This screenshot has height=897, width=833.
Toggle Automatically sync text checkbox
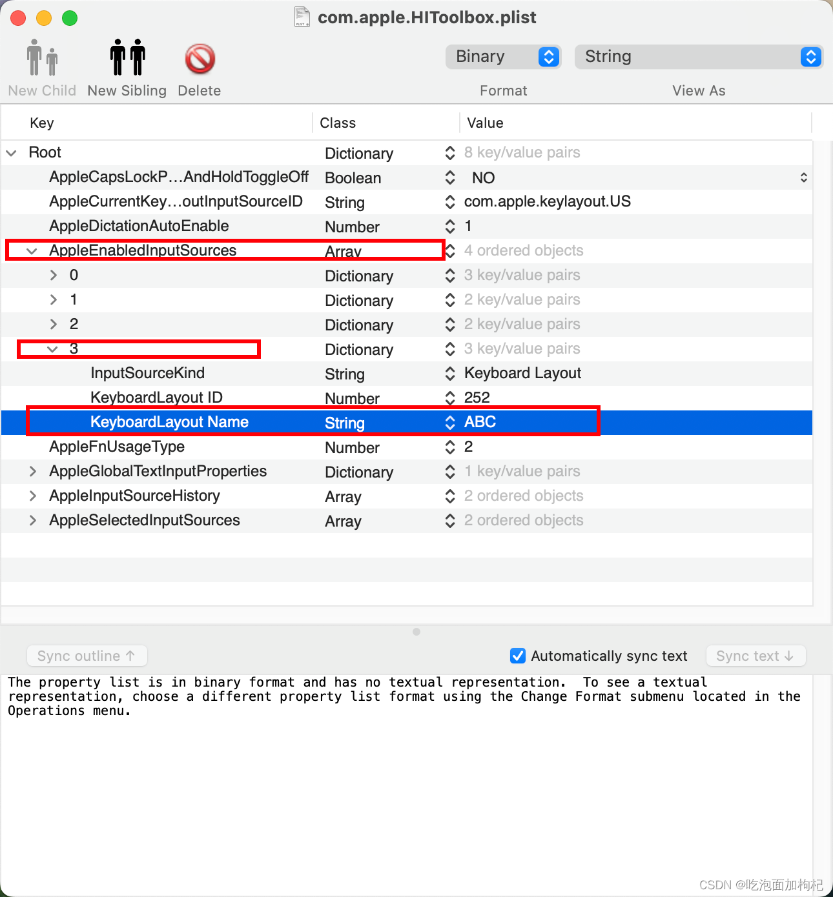pos(518,656)
